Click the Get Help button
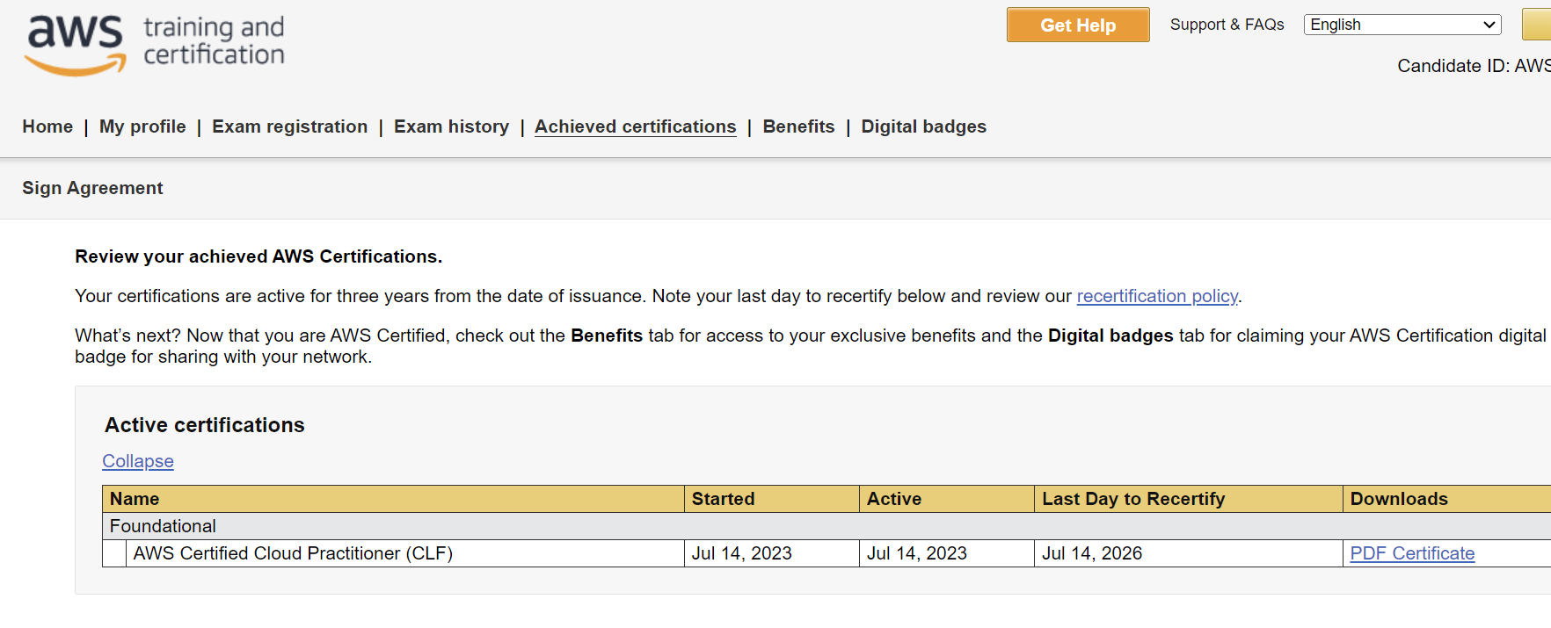This screenshot has width=1551, height=628. point(1078,25)
